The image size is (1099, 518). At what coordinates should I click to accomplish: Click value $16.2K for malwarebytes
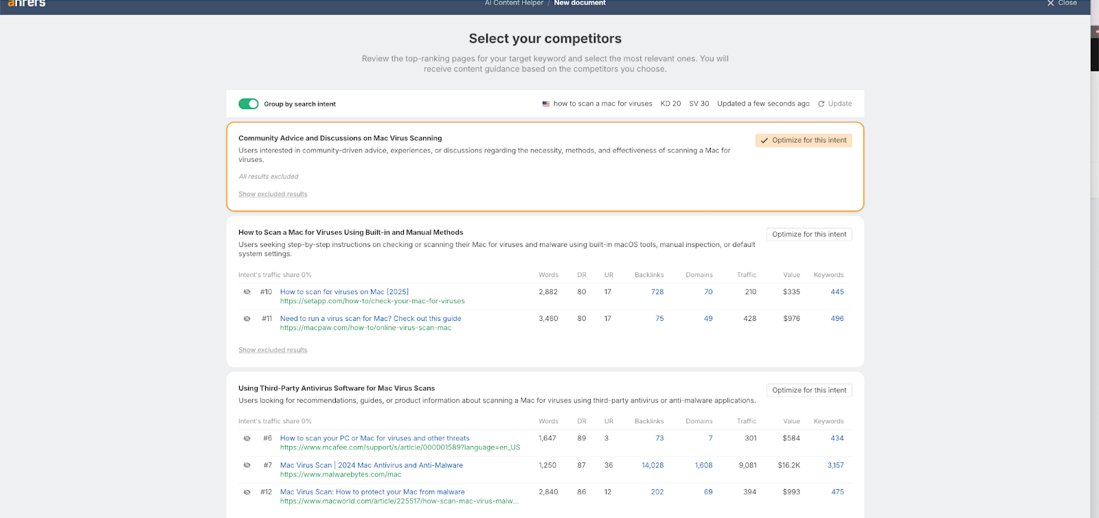(x=789, y=465)
